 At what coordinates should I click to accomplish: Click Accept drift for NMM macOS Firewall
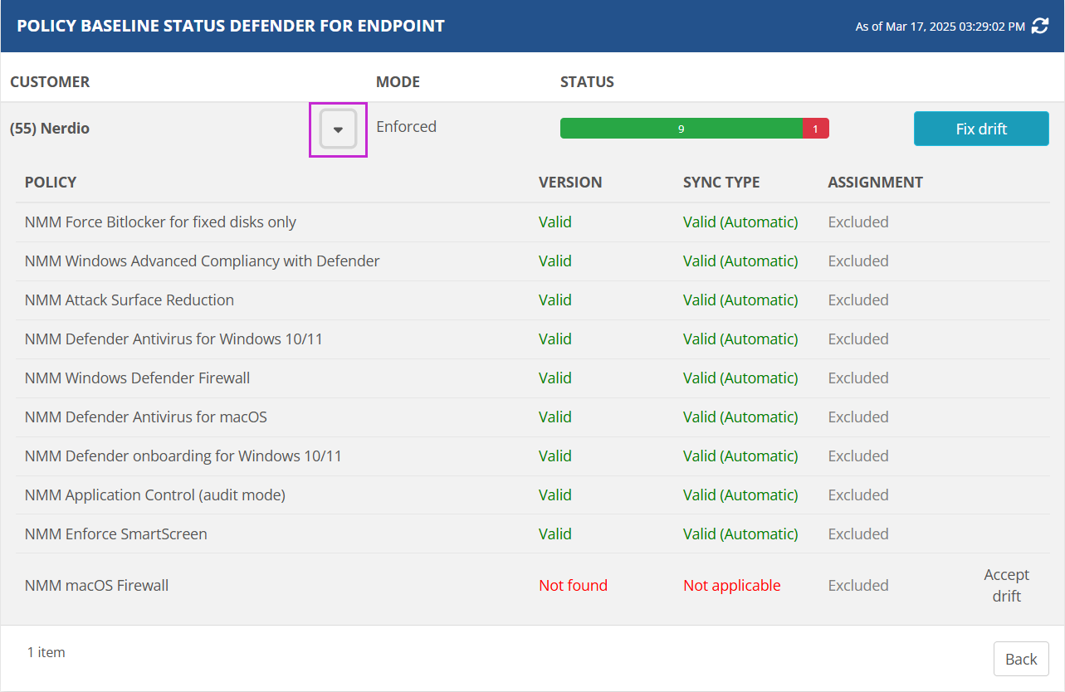click(1006, 585)
